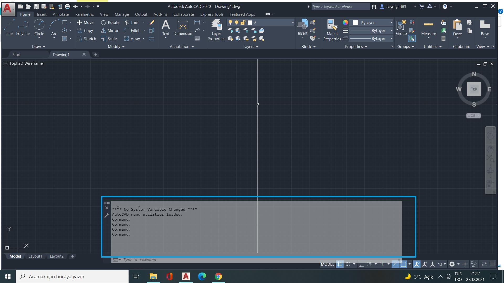Viewport: 504px width, 283px height.
Task: Select the Arc tool
Action: [54, 27]
